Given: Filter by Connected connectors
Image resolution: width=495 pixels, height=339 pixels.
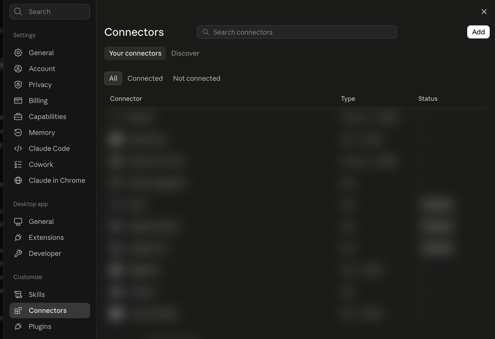Looking at the screenshot, I should tap(145, 78).
